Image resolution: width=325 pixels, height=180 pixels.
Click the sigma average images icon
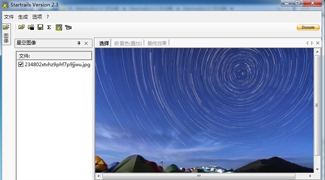tap(49, 27)
